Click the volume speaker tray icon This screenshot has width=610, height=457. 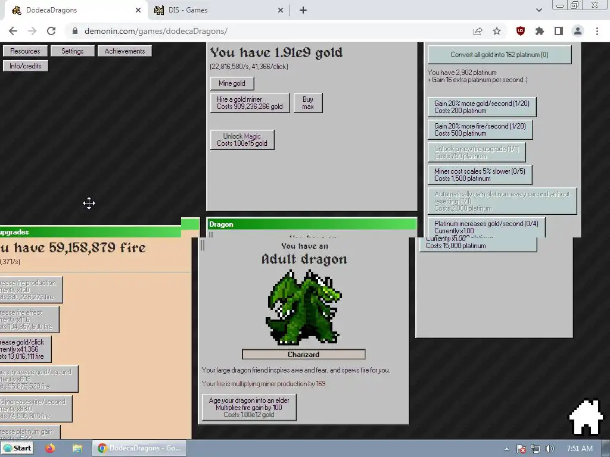(x=549, y=449)
